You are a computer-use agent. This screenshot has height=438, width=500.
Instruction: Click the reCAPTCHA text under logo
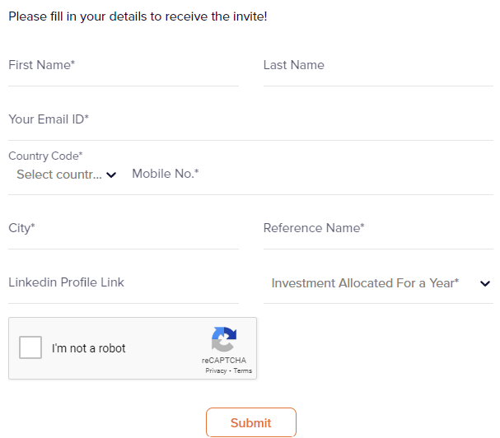pyautogui.click(x=224, y=361)
